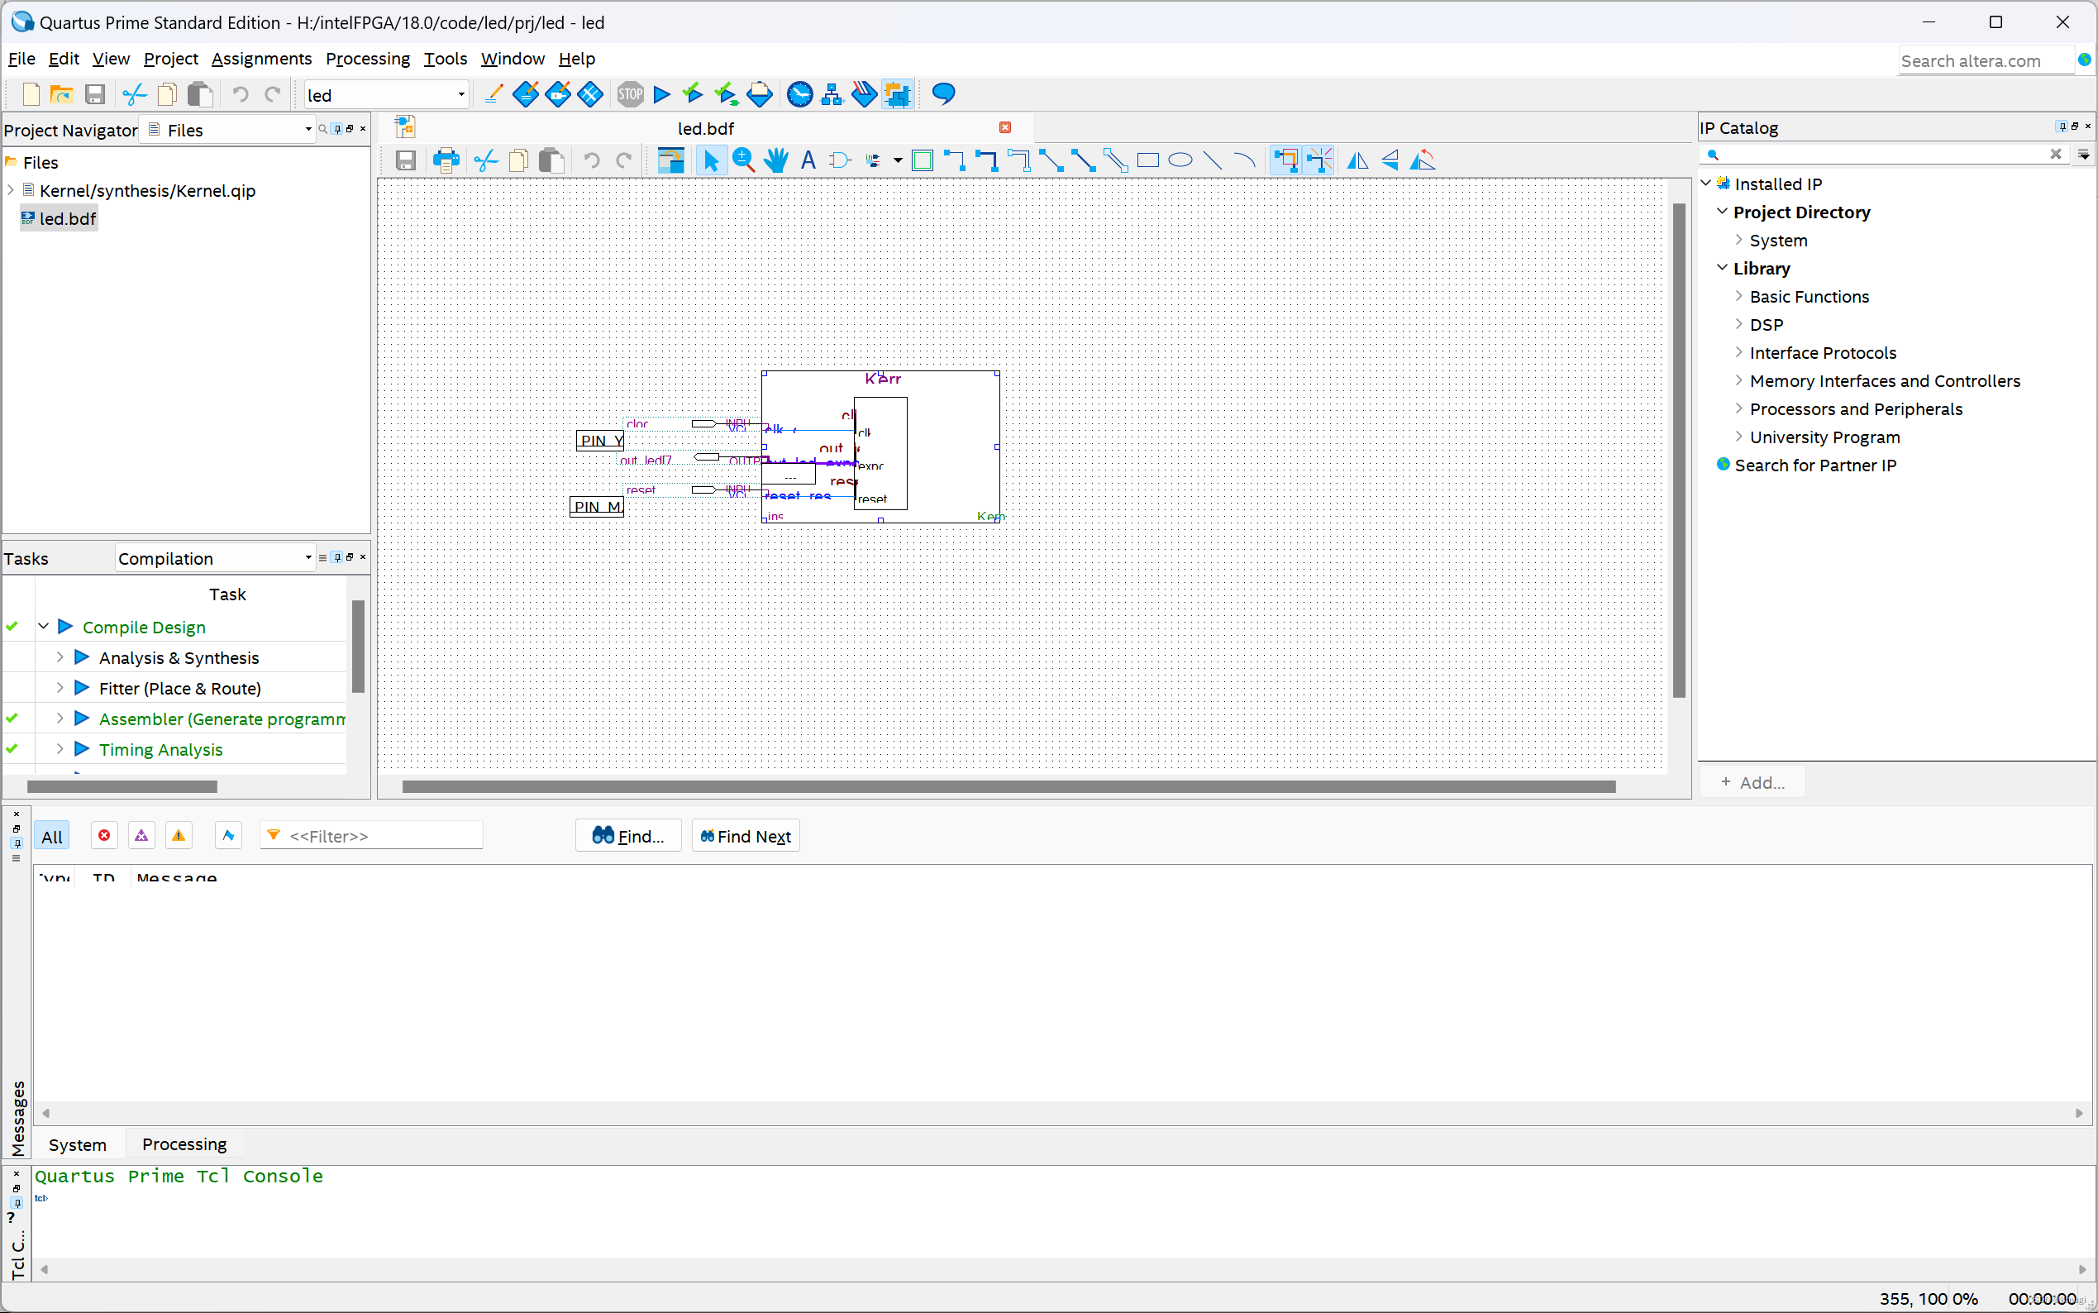Image resolution: width=2098 pixels, height=1313 pixels.
Task: Open the Assignments menu
Action: [x=260, y=58]
